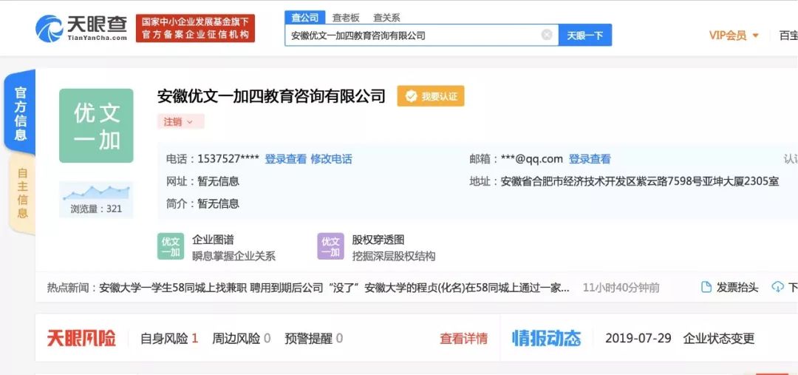Switch to the 查老板 search tab
Image resolution: width=798 pixels, height=375 pixels.
tap(346, 17)
